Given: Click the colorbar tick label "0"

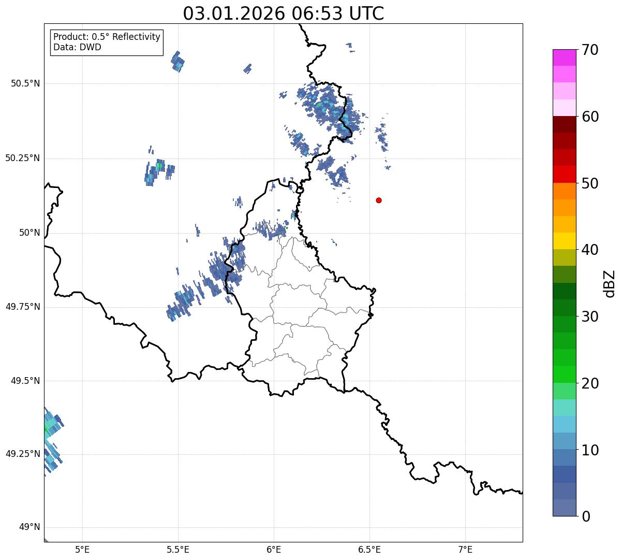Looking at the screenshot, I should [x=585, y=516].
